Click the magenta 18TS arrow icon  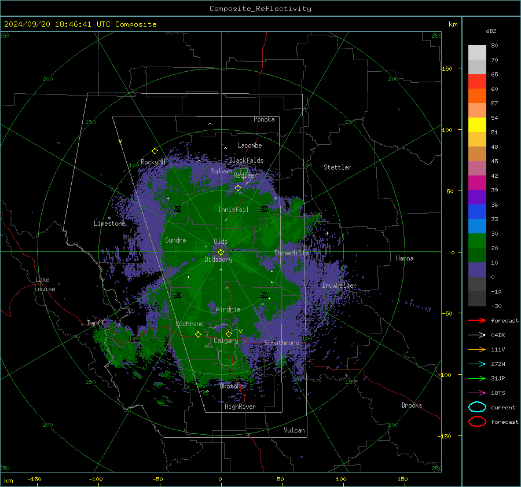pos(477,393)
